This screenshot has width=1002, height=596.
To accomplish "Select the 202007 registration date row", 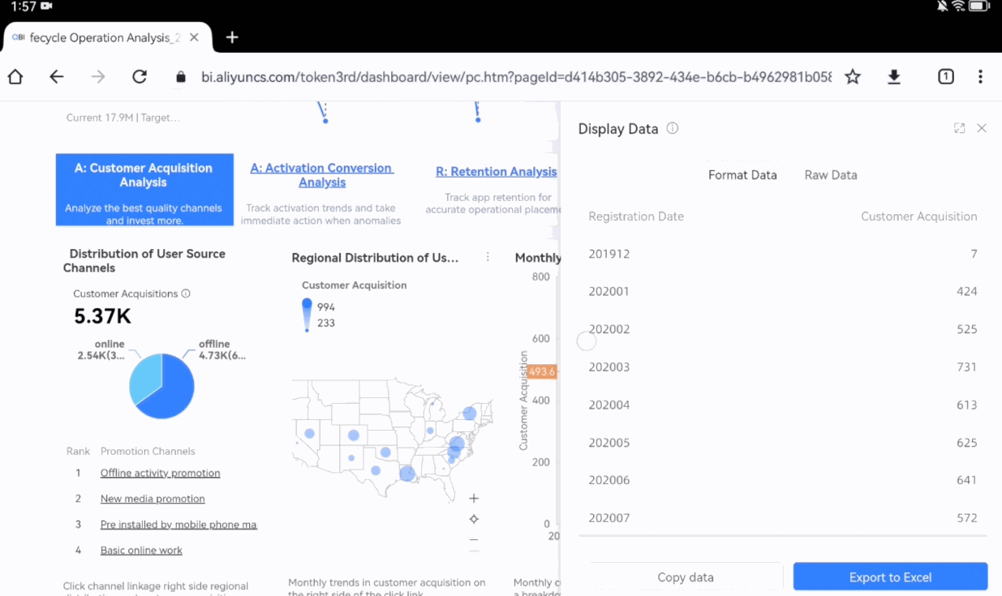I will point(783,518).
